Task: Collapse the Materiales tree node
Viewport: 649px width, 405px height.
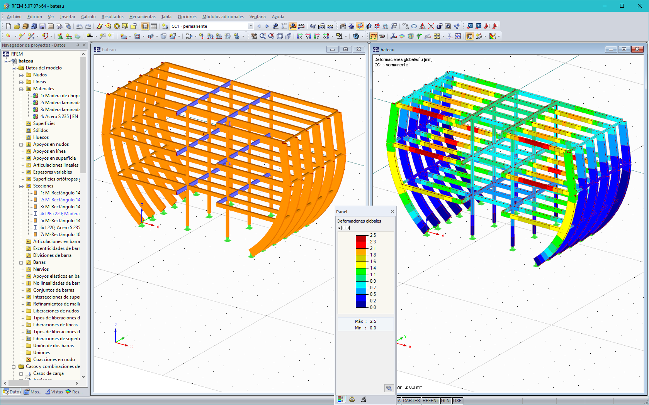Action: tap(21, 89)
